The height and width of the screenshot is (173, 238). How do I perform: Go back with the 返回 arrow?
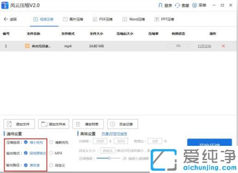(x=10, y=19)
